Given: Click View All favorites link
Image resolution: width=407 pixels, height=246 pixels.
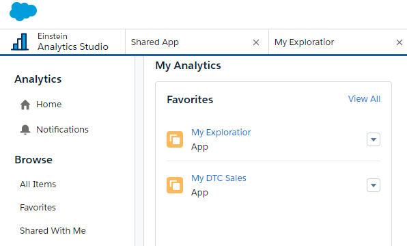Looking at the screenshot, I should tap(364, 98).
